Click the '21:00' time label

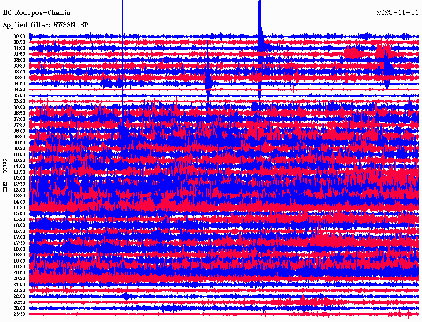(19, 284)
